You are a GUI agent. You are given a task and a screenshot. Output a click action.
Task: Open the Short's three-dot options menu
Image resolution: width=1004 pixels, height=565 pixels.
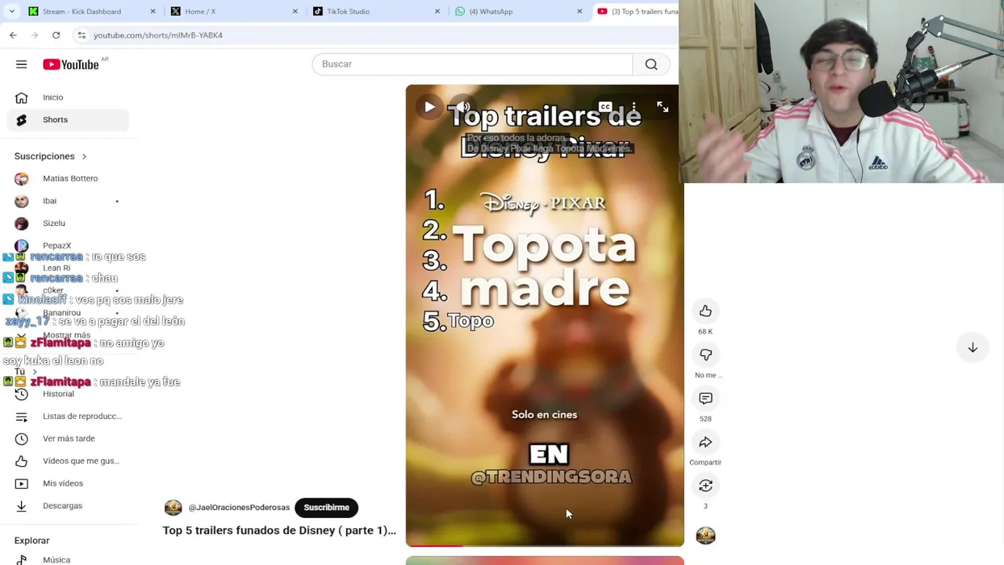(634, 107)
